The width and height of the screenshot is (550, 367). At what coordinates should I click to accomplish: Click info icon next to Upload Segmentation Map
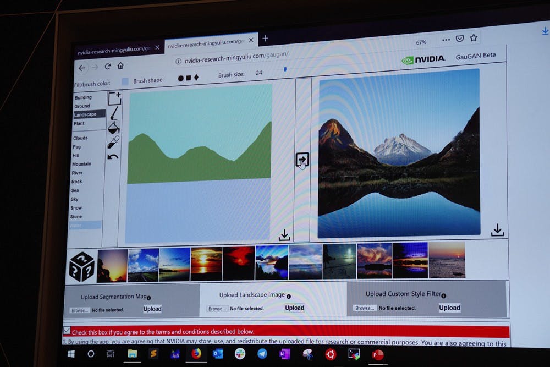(148, 298)
